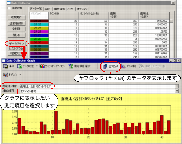Select the magenta 27:27 block row
Viewport: 182px width, 144px height.
(x=39, y=31)
